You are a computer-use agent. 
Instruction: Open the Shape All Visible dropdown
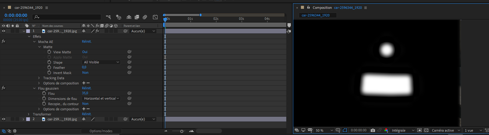[101, 62]
